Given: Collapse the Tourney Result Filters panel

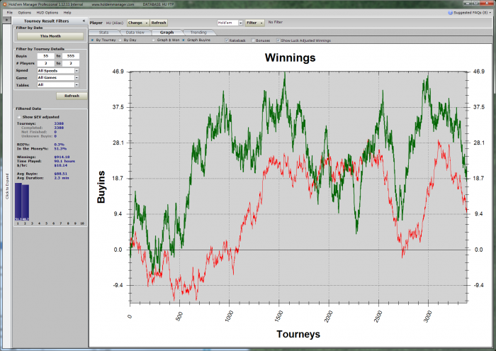Looking at the screenshot, I should [x=84, y=21].
